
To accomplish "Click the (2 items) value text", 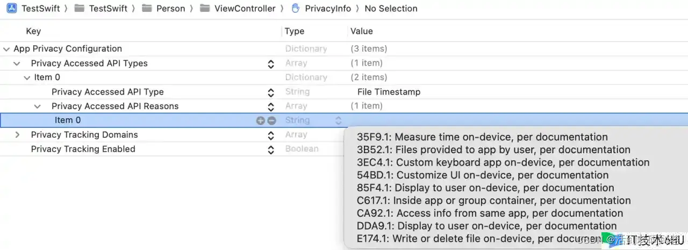I will (x=369, y=77).
